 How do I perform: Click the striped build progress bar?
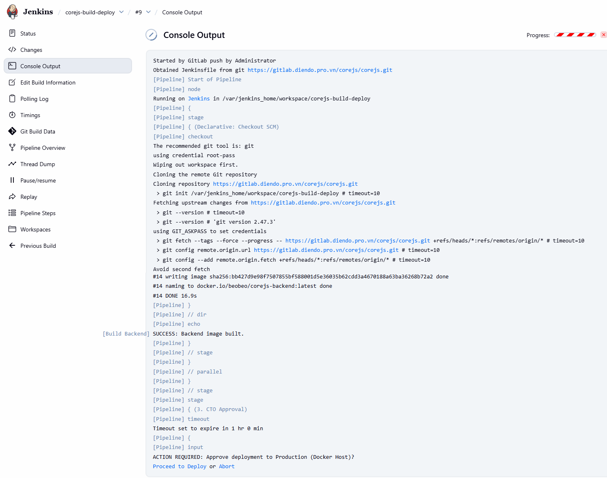[575, 35]
